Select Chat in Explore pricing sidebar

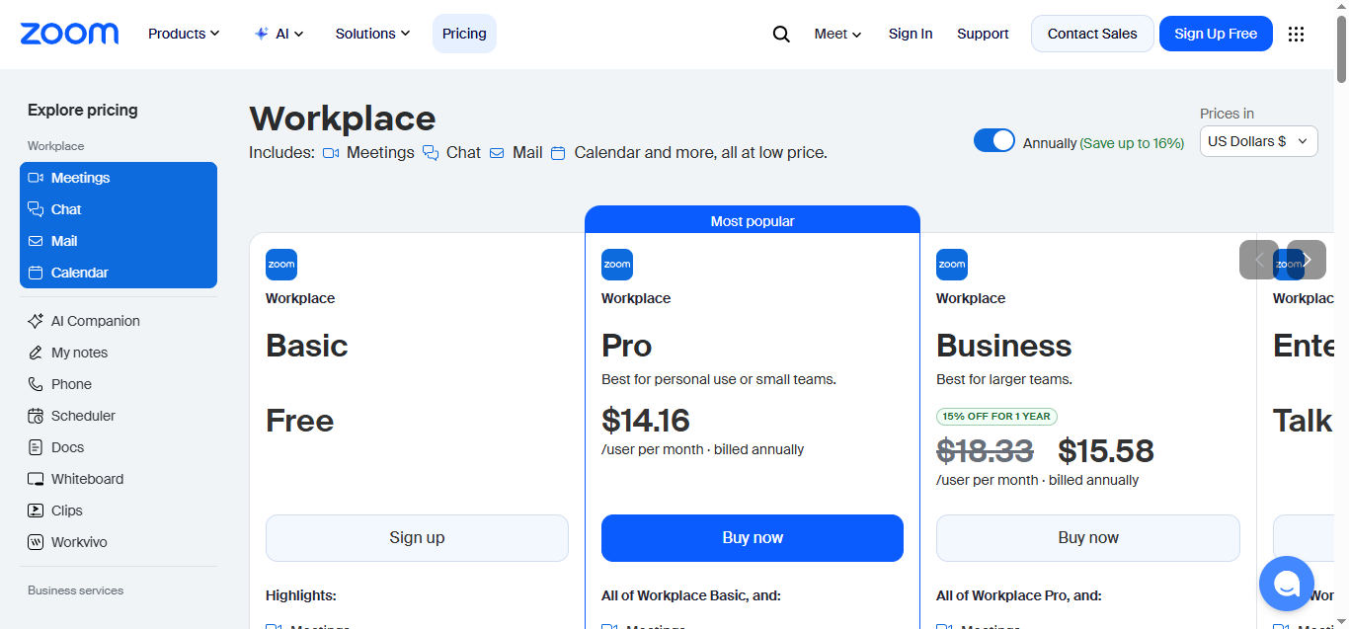pyautogui.click(x=119, y=209)
